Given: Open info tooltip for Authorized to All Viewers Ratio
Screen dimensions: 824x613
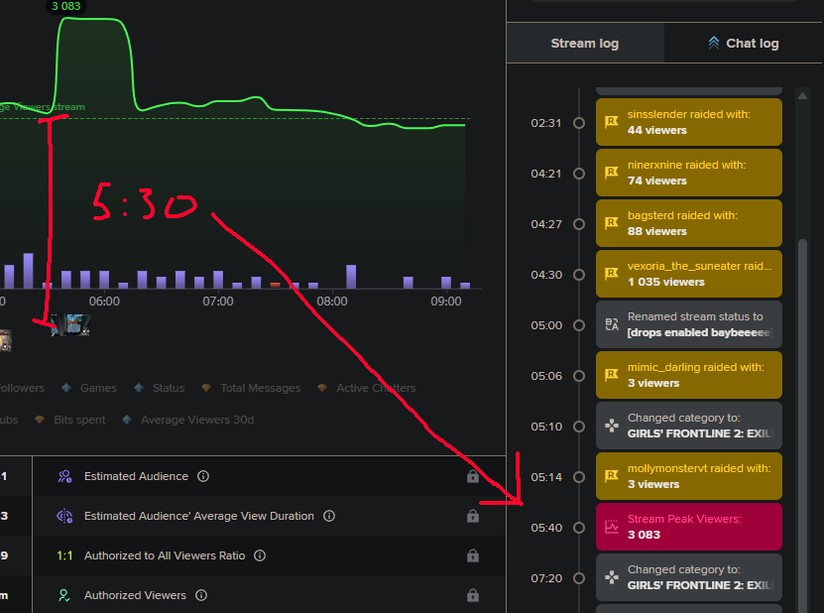Looking at the screenshot, I should coord(260,555).
